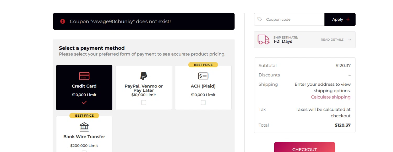The width and height of the screenshot is (393, 152).
Task: Open the Calculate shipping link
Action: [331, 97]
